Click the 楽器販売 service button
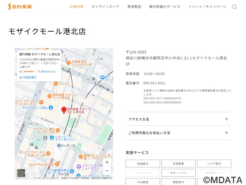This screenshot has height=185, width=246. 143,164
